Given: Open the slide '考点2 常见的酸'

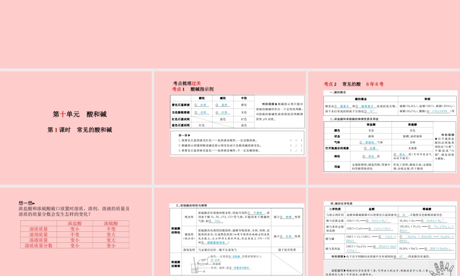Looking at the screenshot, I should coord(384,128).
